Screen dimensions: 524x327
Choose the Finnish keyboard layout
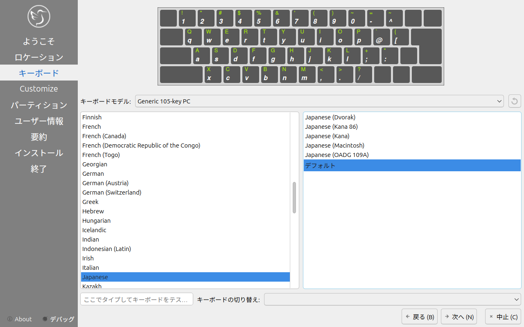(x=185, y=117)
